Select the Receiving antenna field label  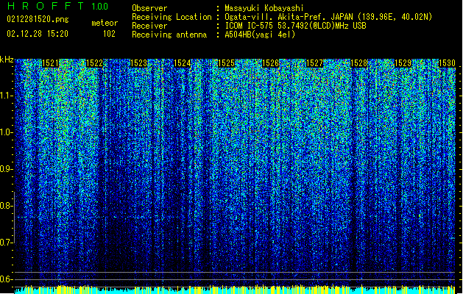click(x=169, y=35)
